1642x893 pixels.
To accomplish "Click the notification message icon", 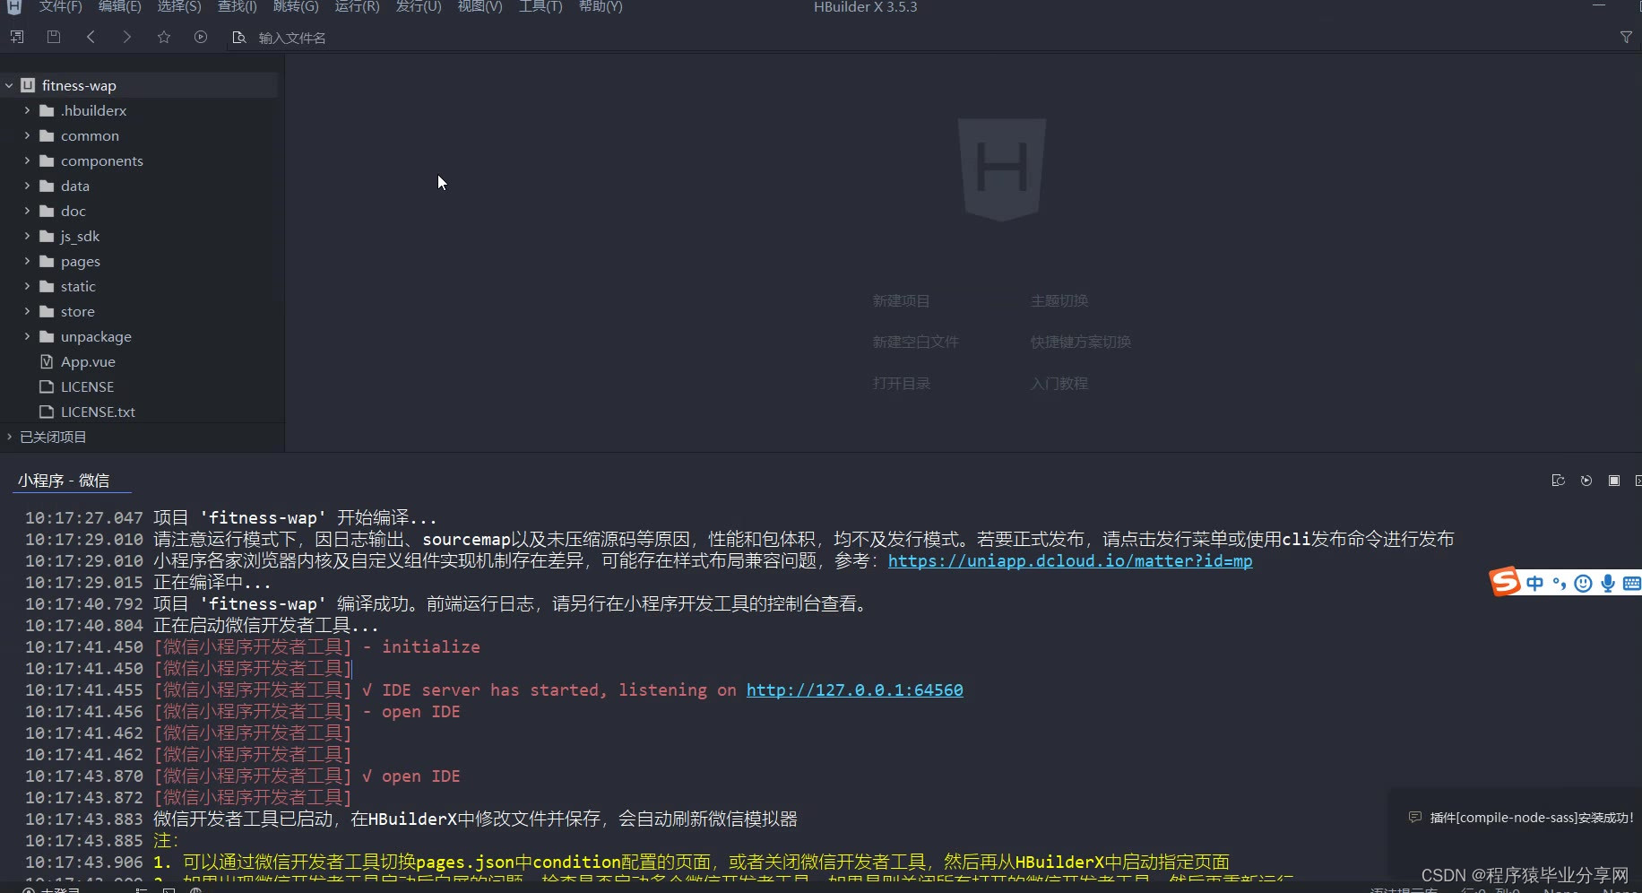I will click(x=1415, y=818).
